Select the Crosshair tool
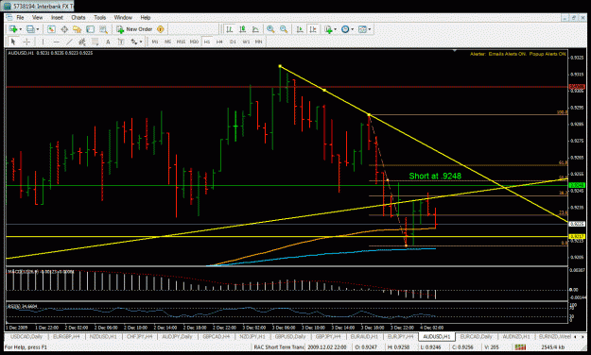This screenshot has width=591, height=355. (26, 42)
